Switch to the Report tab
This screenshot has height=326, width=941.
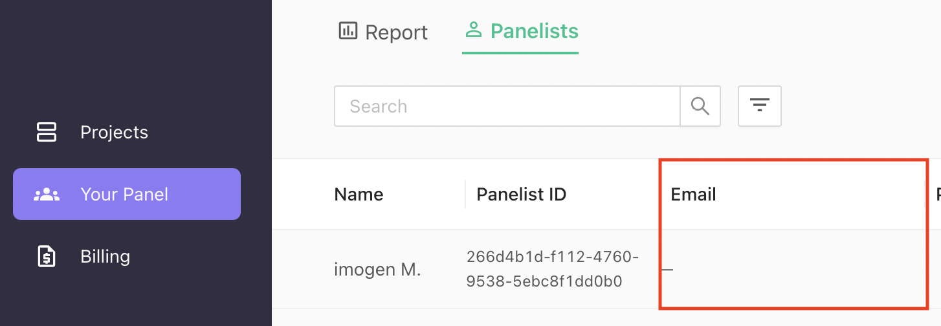(383, 32)
